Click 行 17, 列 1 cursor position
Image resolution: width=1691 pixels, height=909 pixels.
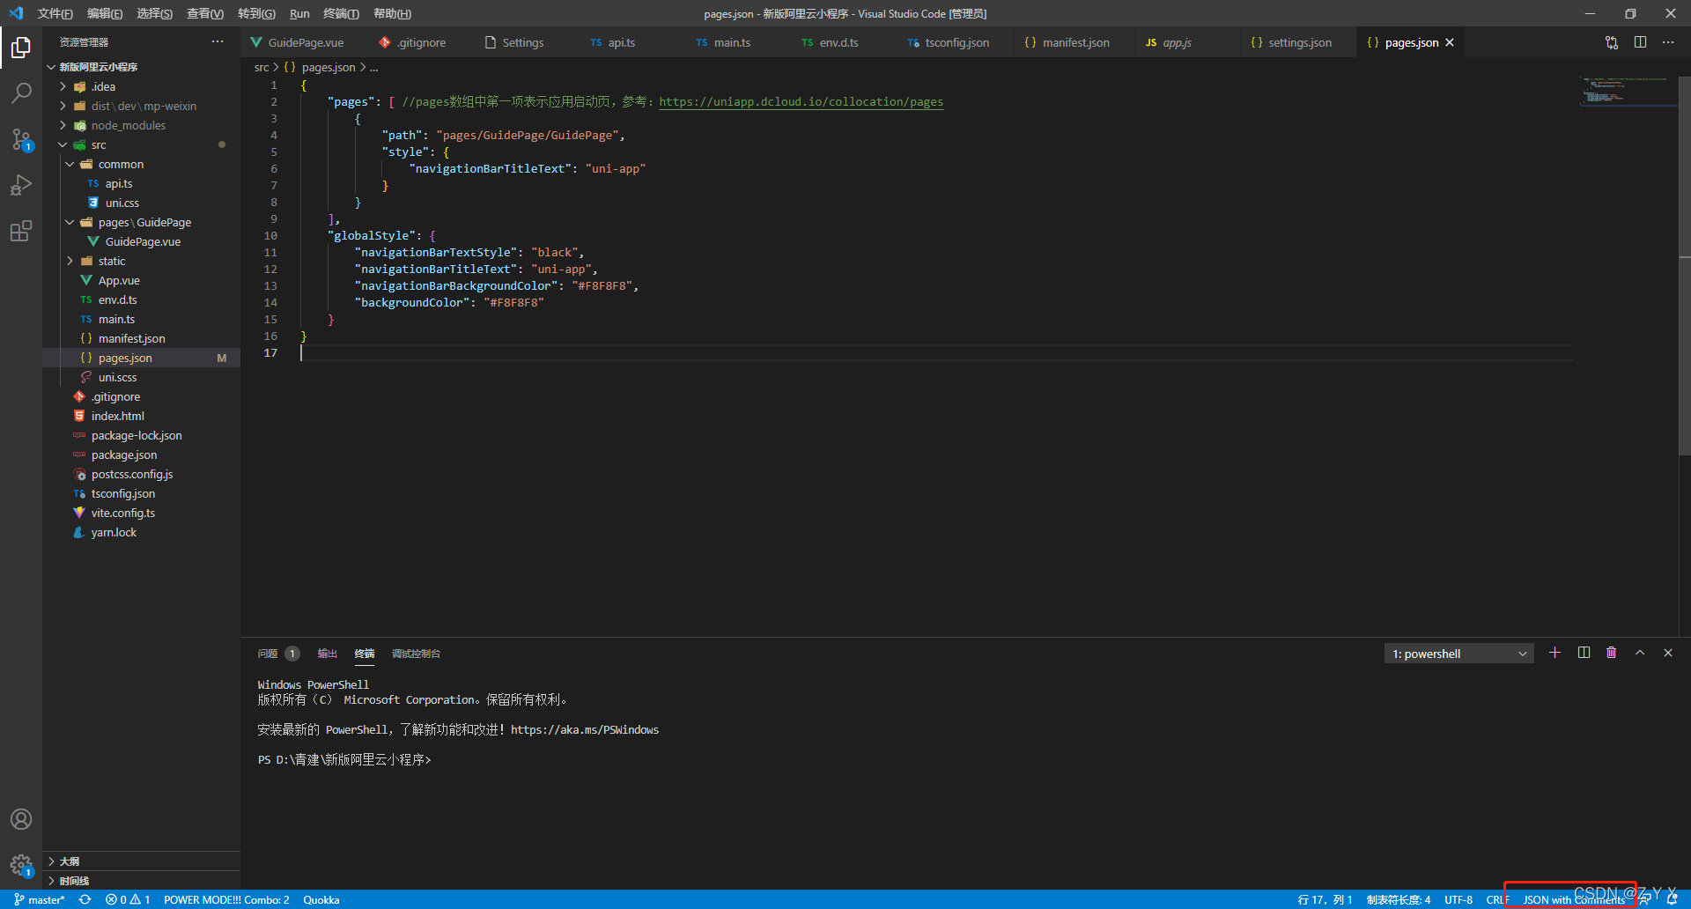[x=1325, y=899]
